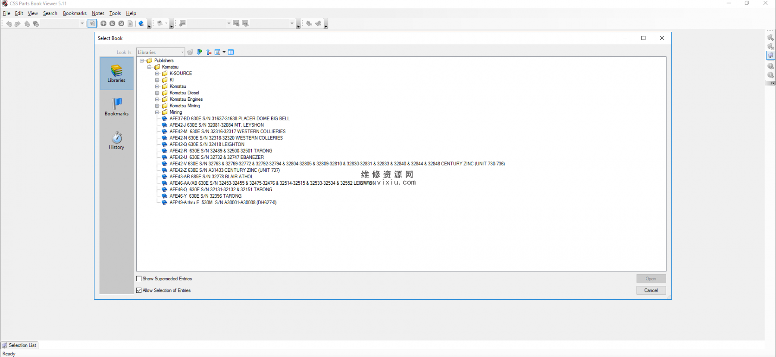Select the Komatsu Diesel folder label
The height and width of the screenshot is (357, 776).
click(x=184, y=93)
